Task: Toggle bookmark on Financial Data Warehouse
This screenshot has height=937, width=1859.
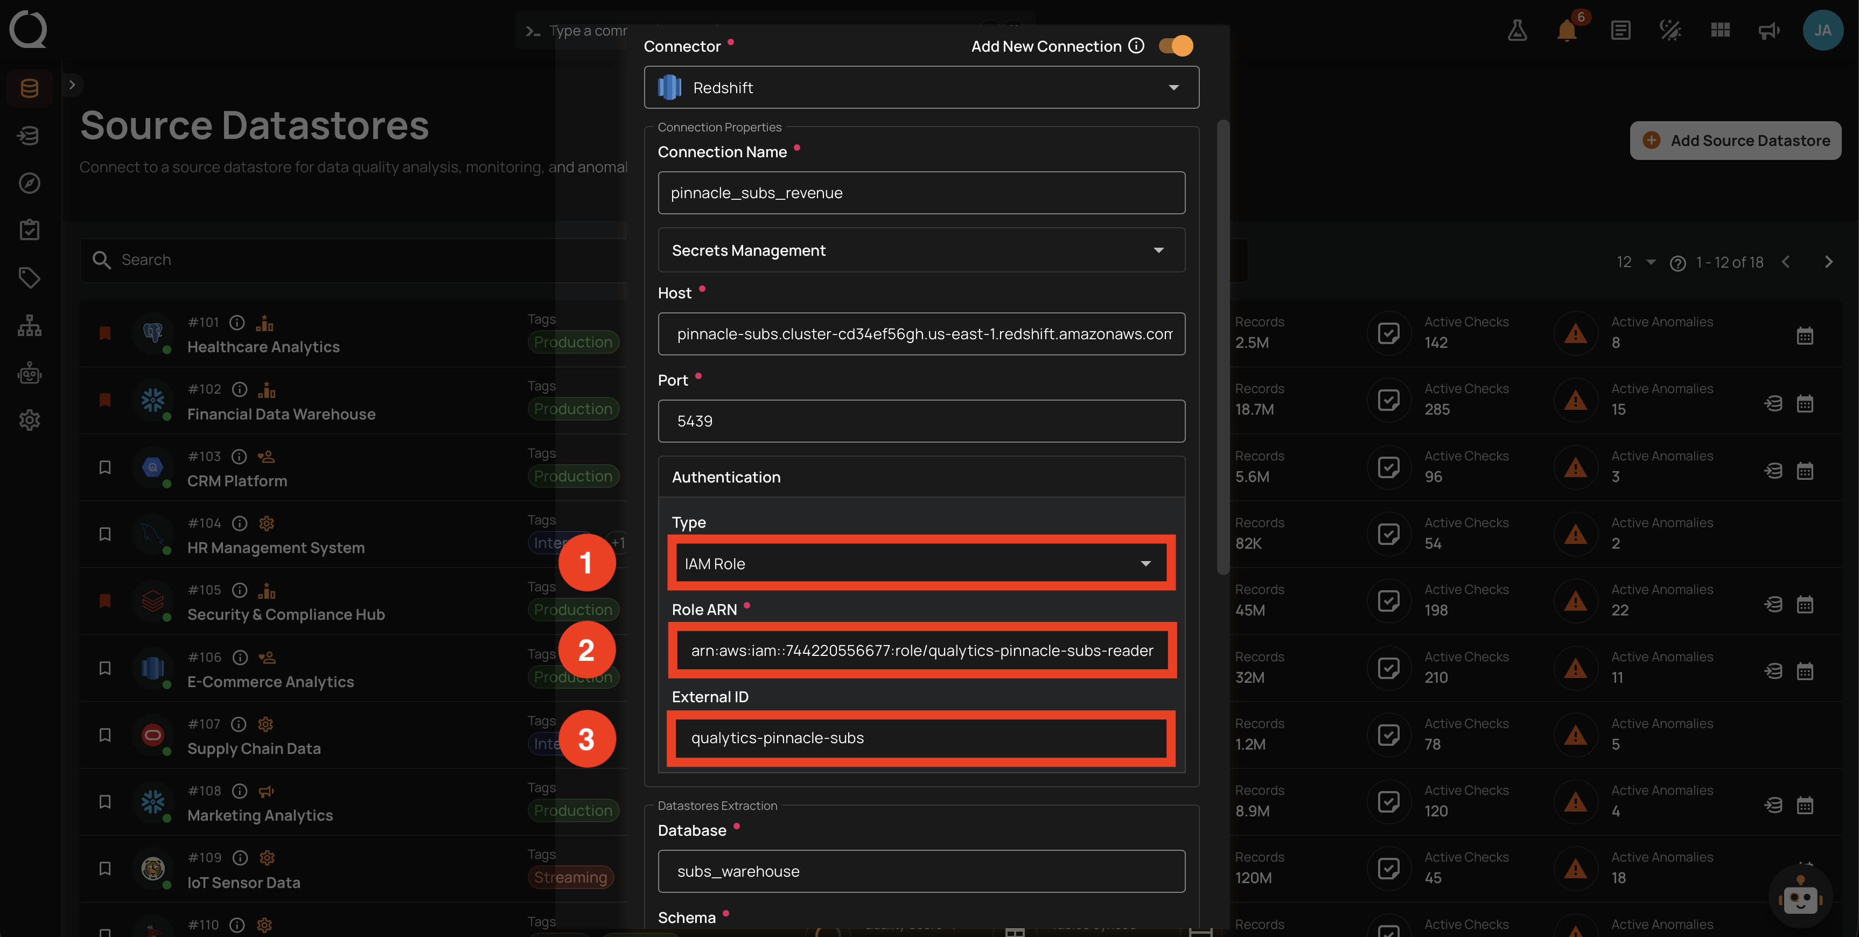Action: coord(104,400)
